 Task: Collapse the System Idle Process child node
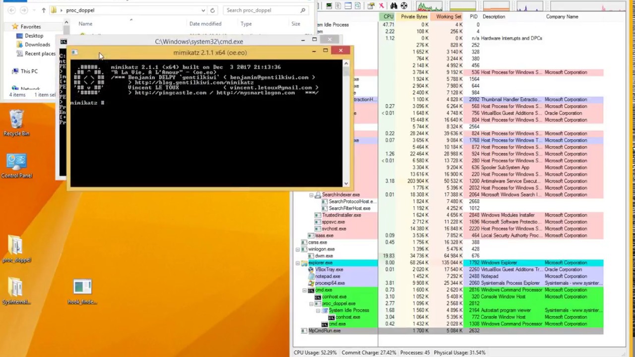(318, 310)
